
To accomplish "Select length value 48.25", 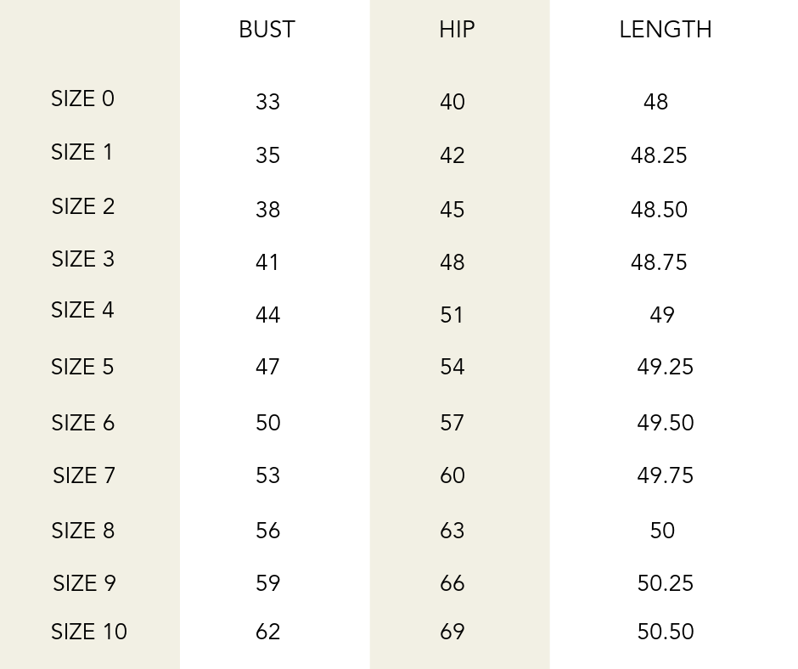I will click(x=659, y=156).
